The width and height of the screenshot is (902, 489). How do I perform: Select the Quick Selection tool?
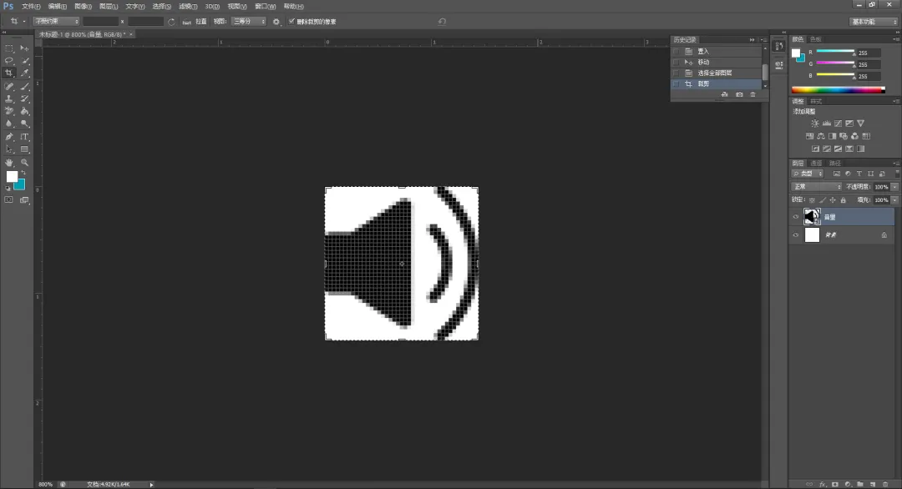click(25, 61)
